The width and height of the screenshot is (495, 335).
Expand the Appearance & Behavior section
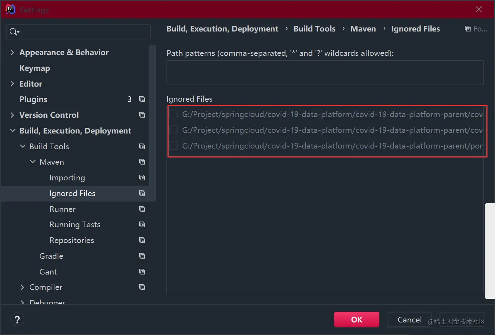pyautogui.click(x=13, y=52)
